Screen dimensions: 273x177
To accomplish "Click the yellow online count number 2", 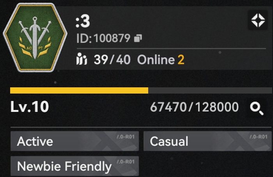I will point(181,60).
